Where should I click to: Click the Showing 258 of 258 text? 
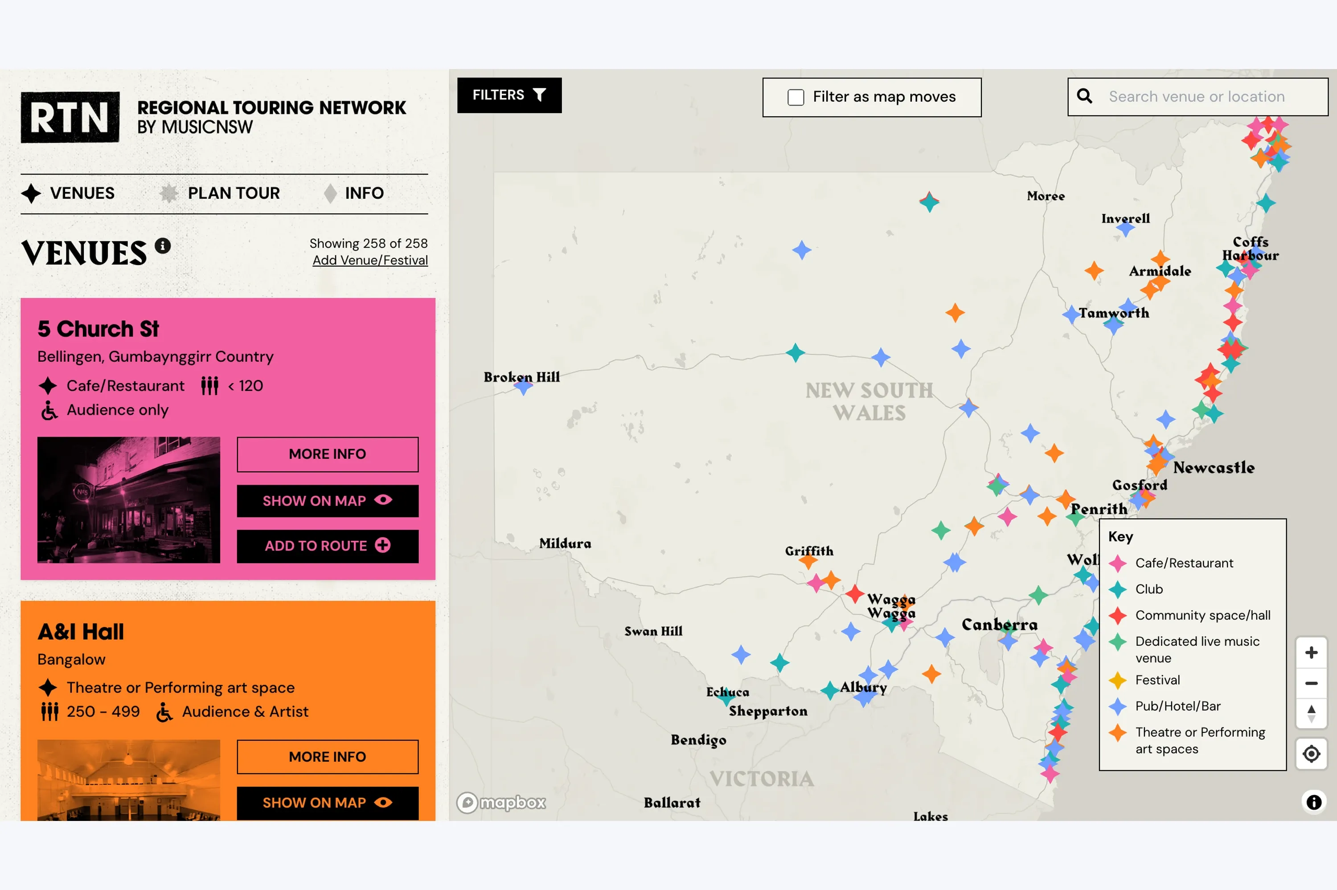click(369, 244)
